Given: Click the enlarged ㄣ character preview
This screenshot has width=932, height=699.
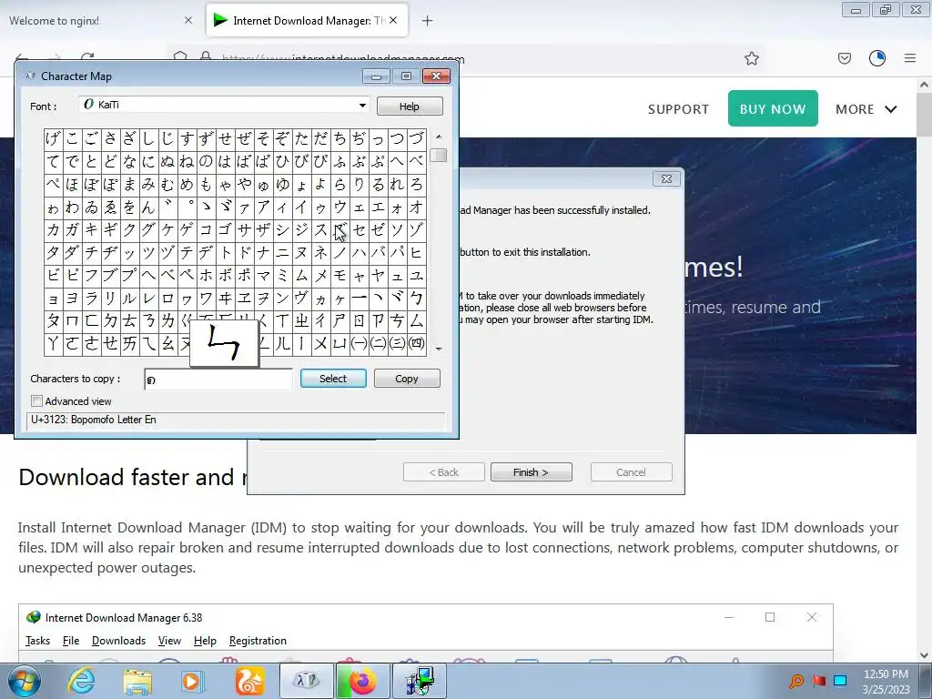Looking at the screenshot, I should (x=224, y=343).
